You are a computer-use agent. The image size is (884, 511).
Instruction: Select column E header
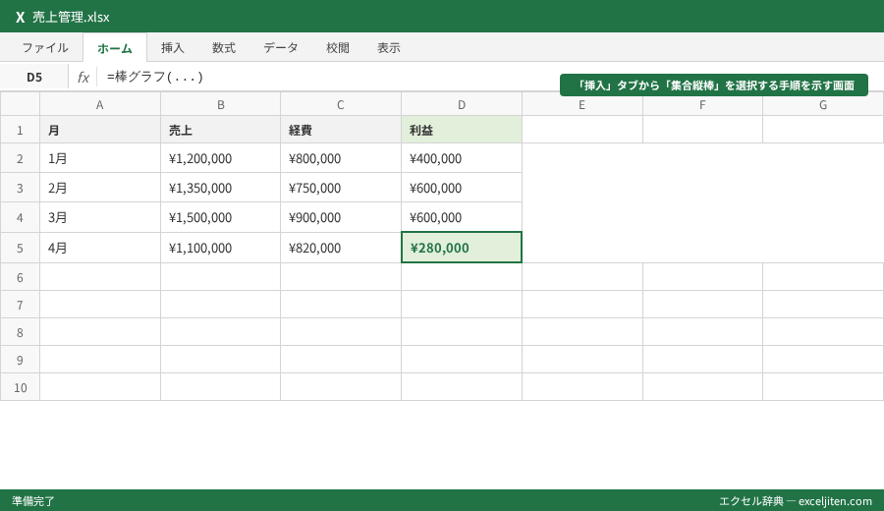pos(581,104)
